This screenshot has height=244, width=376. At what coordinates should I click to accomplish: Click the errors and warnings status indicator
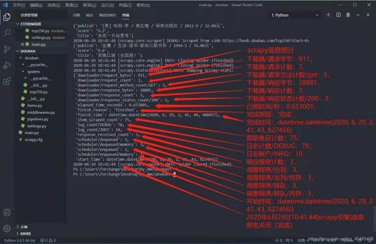pyautogui.click(x=48, y=240)
